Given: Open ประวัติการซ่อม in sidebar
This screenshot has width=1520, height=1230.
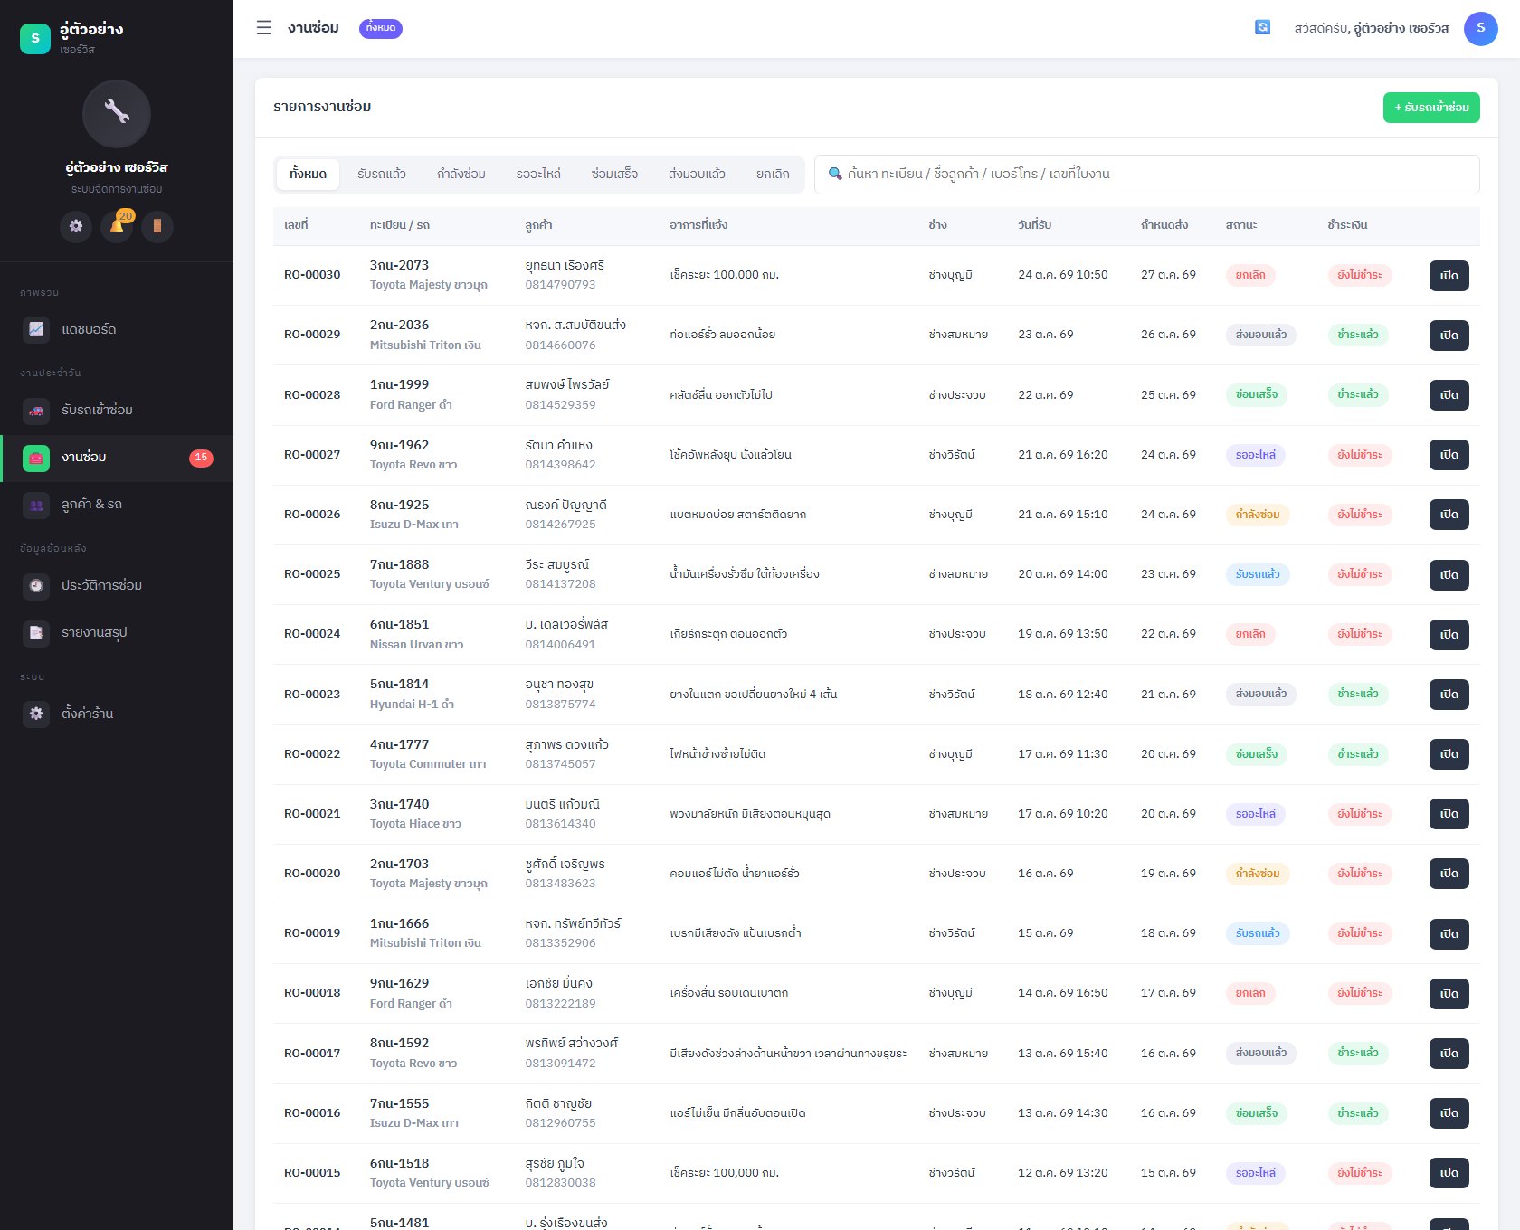Looking at the screenshot, I should pyautogui.click(x=117, y=585).
